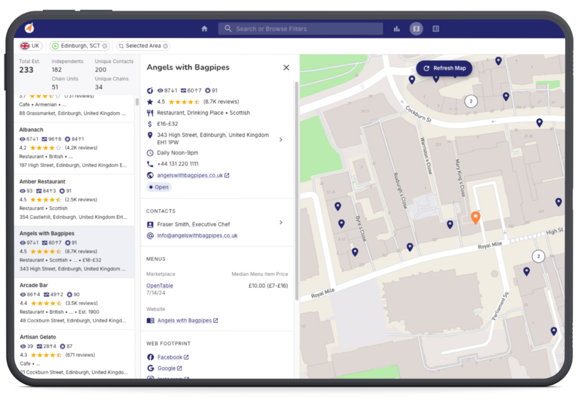Remove the Edinburgh, SCT filter chip
This screenshot has height=408, width=578.
(106, 46)
